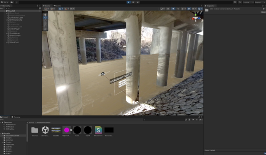Select All Materials under Favorites
The height and width of the screenshot is (155, 266).
tap(11, 125)
